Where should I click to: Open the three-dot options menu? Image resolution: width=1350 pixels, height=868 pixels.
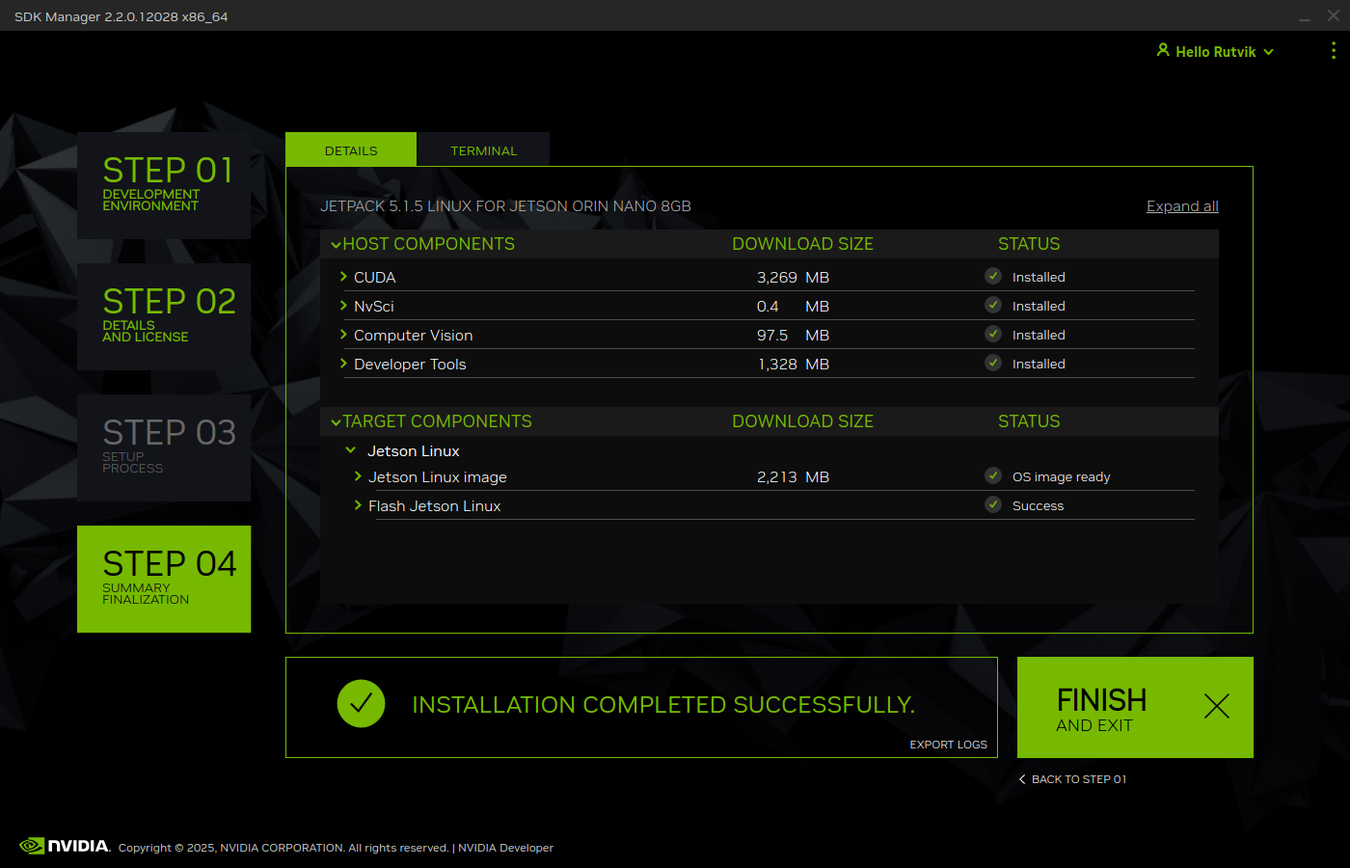click(1333, 51)
